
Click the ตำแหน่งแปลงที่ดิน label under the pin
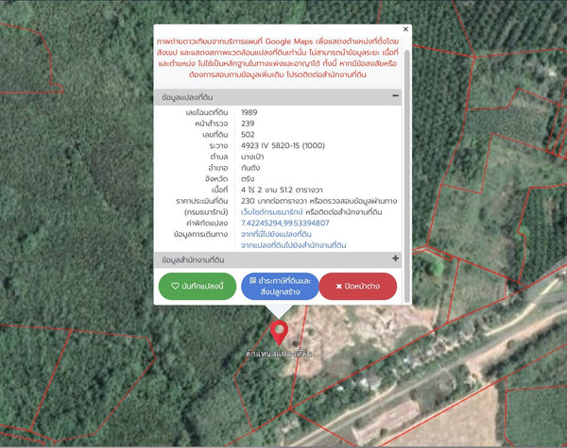point(279,354)
